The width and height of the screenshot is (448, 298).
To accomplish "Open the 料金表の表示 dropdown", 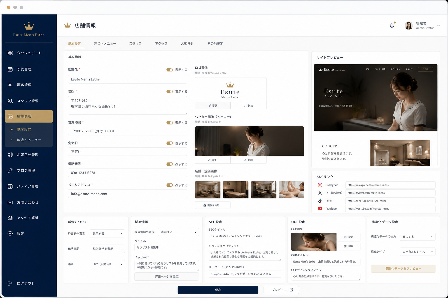I will [x=107, y=233].
